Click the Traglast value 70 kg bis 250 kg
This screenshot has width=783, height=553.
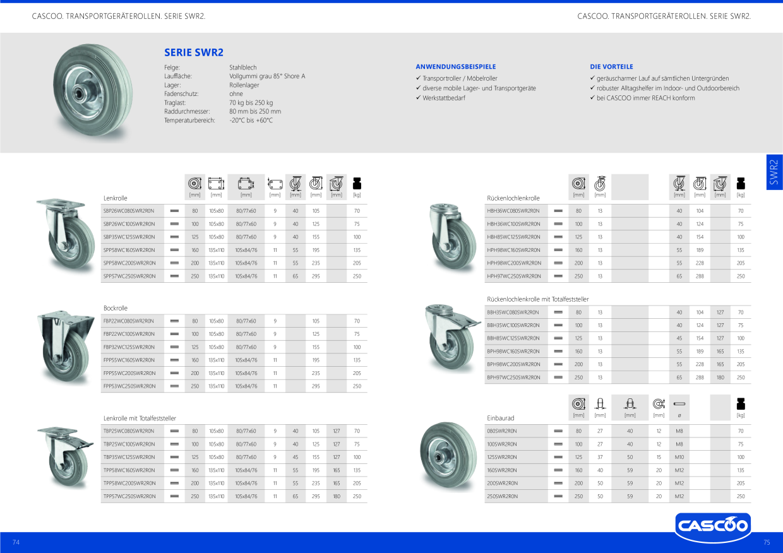(251, 102)
